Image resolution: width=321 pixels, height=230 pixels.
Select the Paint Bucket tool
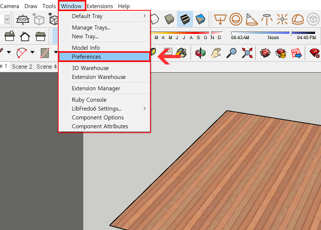pos(182,53)
